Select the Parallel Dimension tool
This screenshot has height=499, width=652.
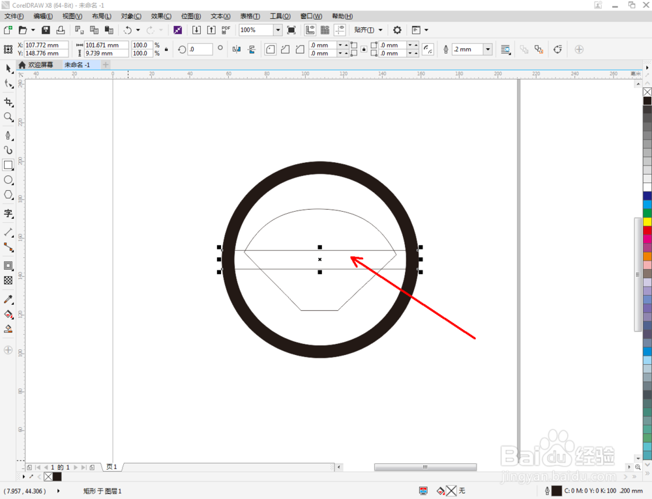(x=8, y=233)
